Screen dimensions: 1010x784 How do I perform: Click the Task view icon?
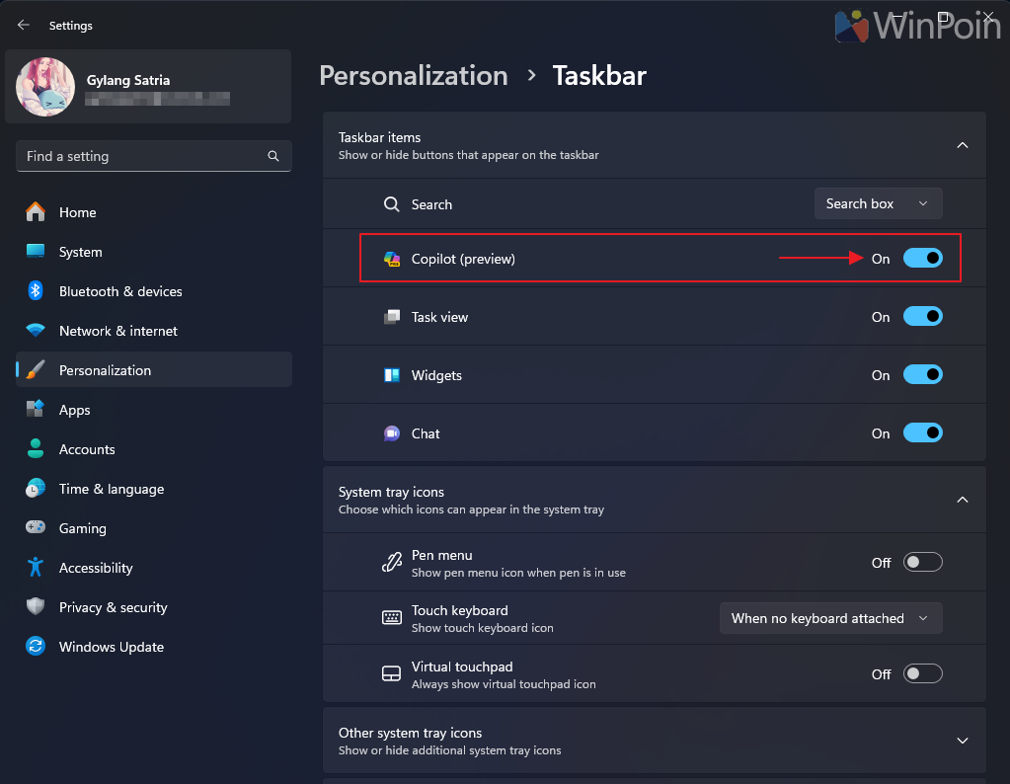[x=392, y=317]
